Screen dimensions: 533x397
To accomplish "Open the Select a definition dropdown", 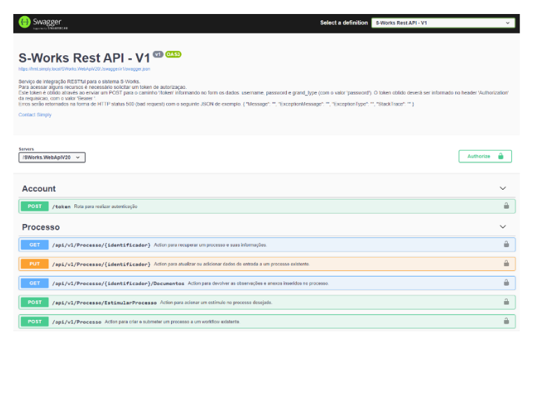I will (443, 22).
